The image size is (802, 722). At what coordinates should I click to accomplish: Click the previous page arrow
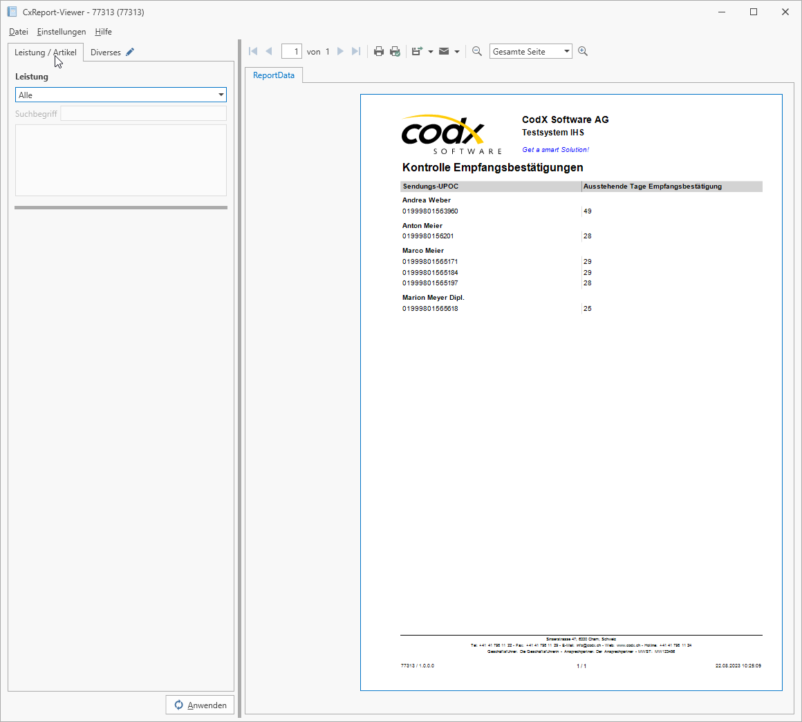(269, 50)
